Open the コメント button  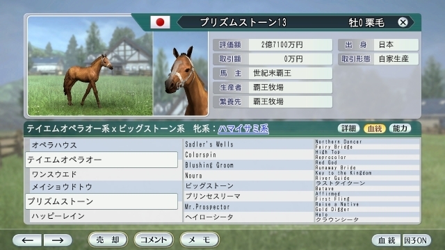(154, 240)
